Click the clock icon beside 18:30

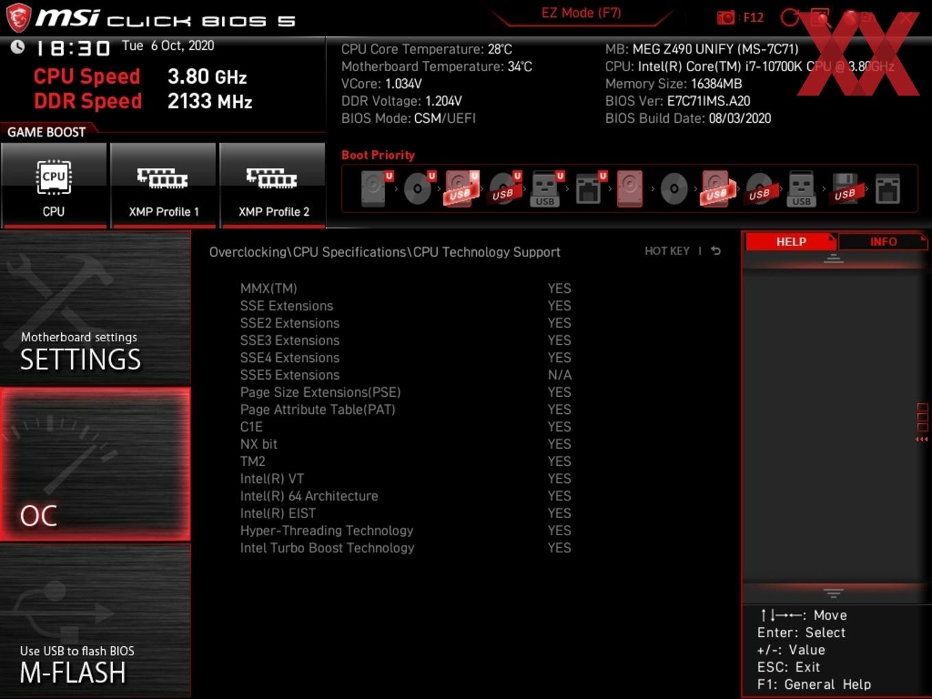tap(18, 47)
